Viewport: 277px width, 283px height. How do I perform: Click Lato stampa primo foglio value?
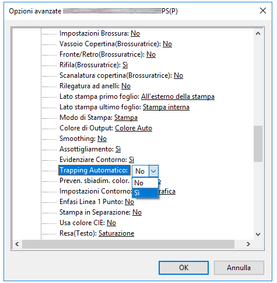tap(178, 96)
